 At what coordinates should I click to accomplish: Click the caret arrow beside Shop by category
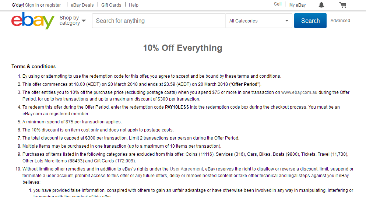pyautogui.click(x=84, y=21)
